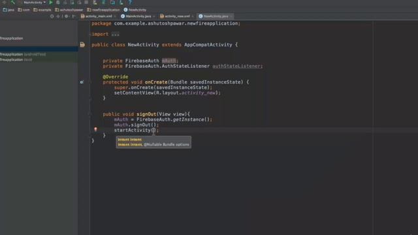Click the signOut method name
The height and width of the screenshot is (235, 418).
(x=146, y=114)
